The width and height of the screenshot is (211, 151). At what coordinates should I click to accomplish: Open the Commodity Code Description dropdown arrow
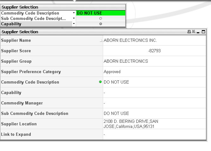pos(74,13)
